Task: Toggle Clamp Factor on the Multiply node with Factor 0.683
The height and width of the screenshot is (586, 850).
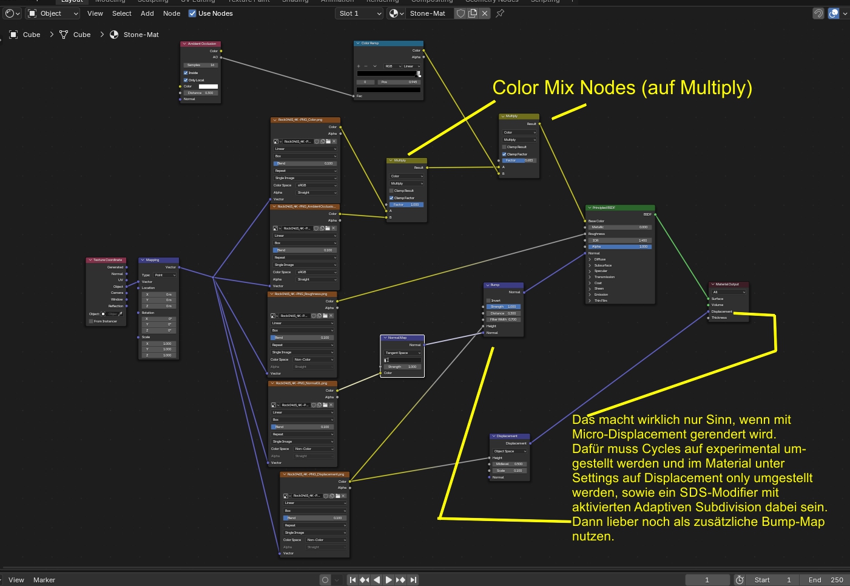Action: click(504, 154)
